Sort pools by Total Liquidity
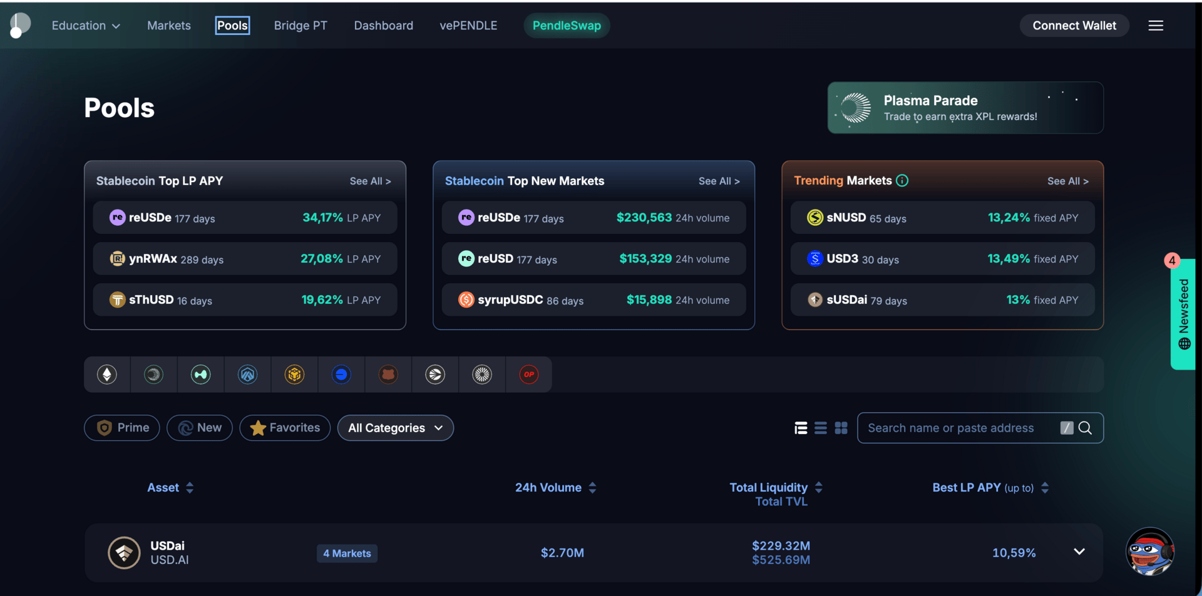1202x596 pixels. click(x=776, y=488)
